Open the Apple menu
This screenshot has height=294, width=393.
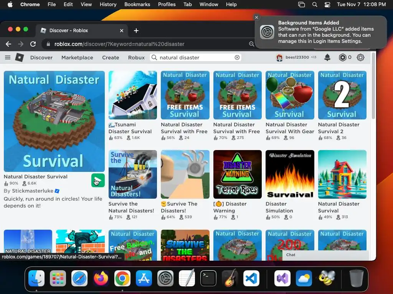pyautogui.click(x=10, y=5)
